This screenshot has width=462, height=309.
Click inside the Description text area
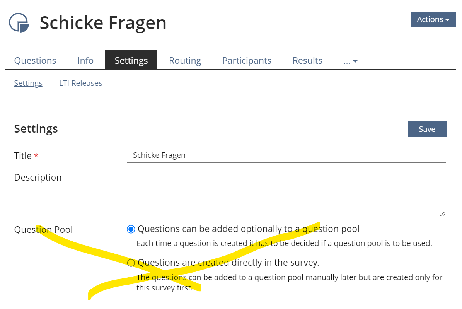click(x=286, y=193)
